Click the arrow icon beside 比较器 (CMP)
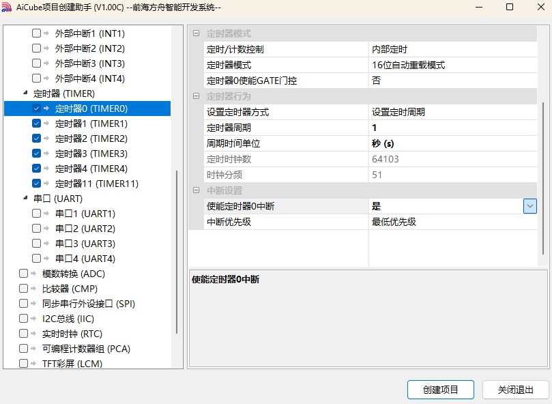Viewport: 552px width, 404px height. click(x=33, y=289)
